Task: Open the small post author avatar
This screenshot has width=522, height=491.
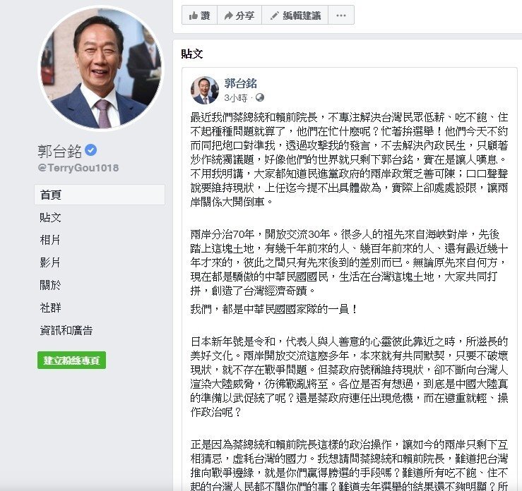Action: click(x=204, y=90)
